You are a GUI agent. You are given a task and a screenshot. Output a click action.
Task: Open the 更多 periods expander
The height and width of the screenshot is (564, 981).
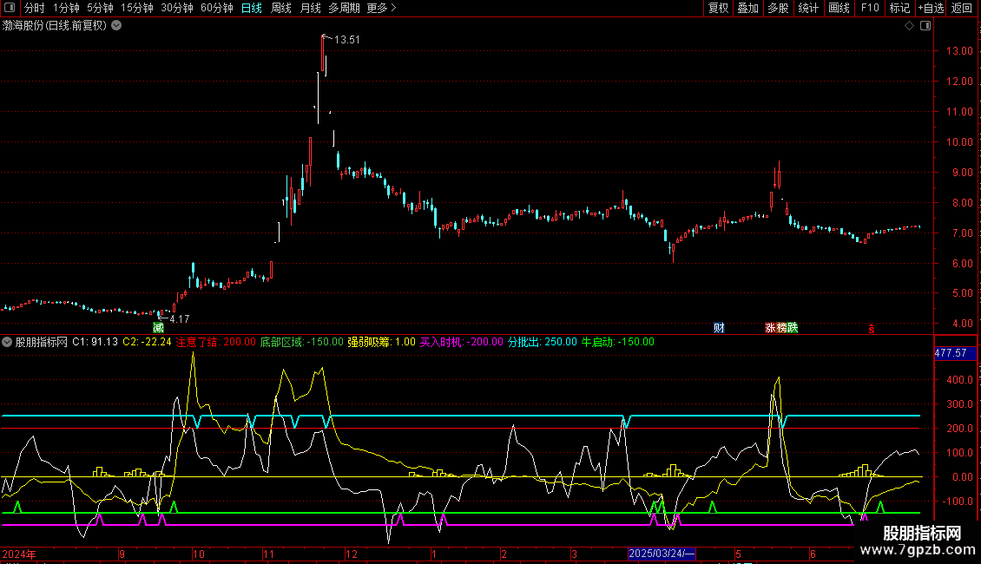click(x=381, y=9)
